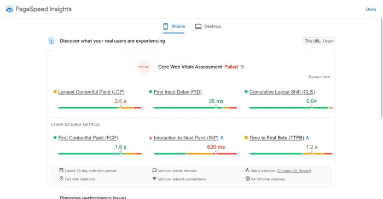Open the Largest Contentful Paint (LCP) link
The image size is (383, 199).
(x=91, y=92)
